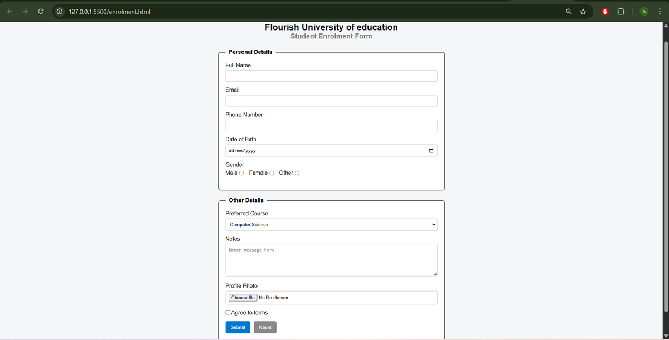Select the Other gender option
Screen dimensions: 669x340
(x=297, y=173)
